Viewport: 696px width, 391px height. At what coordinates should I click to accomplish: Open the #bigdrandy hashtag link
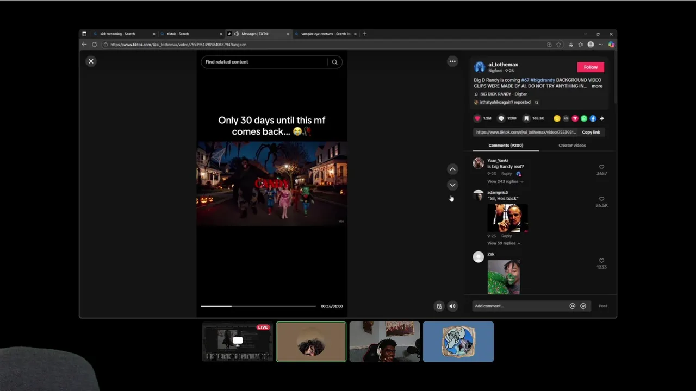[x=543, y=80]
